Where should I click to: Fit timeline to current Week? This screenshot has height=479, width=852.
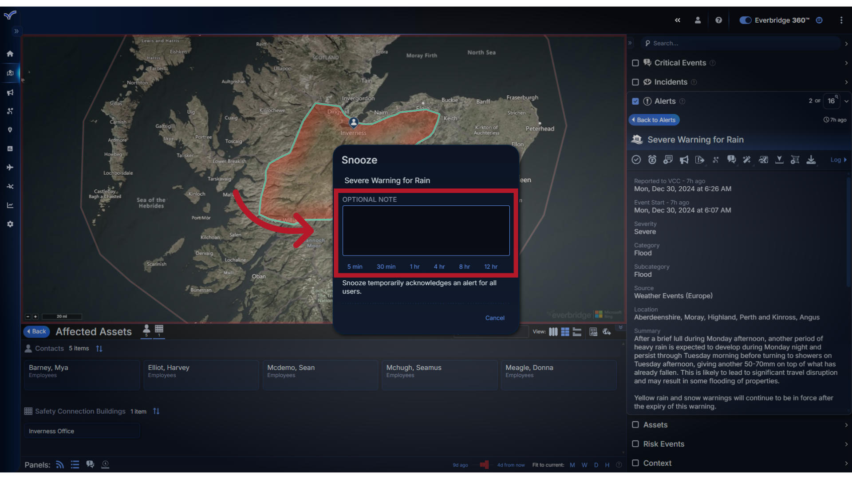point(584,465)
